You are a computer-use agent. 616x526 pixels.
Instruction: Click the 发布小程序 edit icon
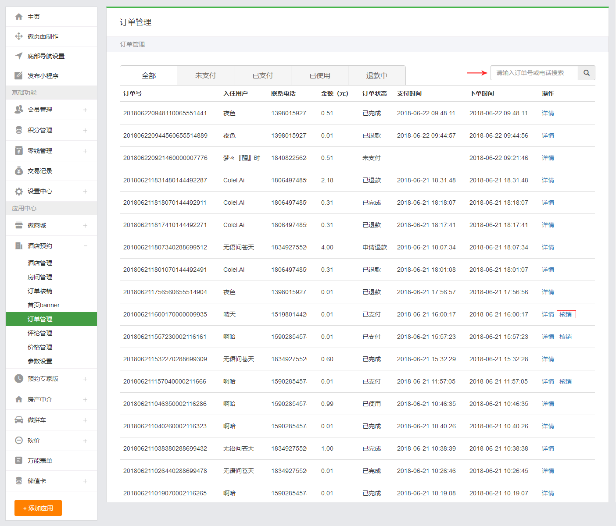(19, 76)
